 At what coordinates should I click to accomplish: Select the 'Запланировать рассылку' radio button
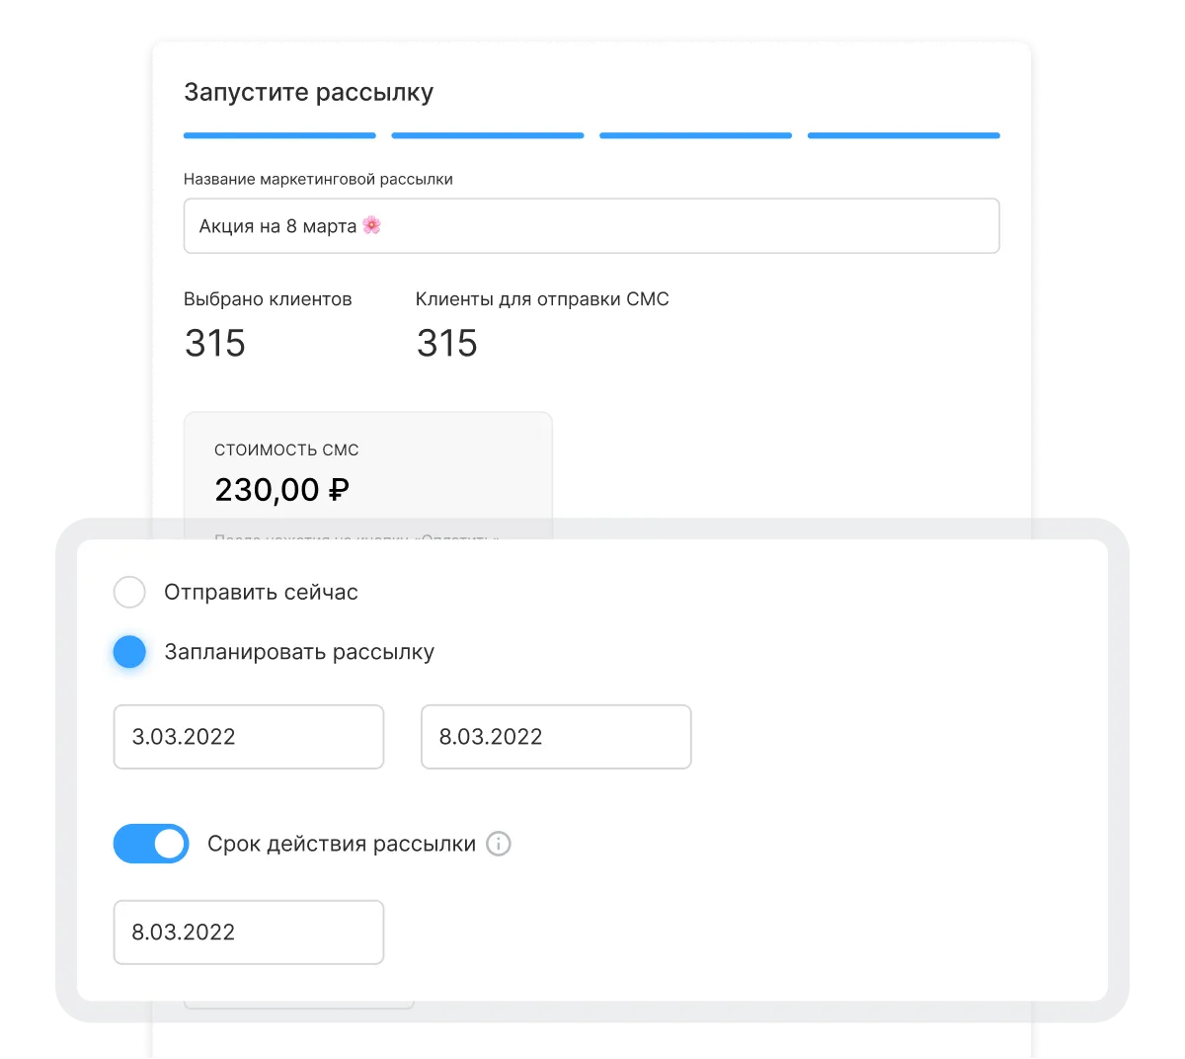tap(129, 652)
